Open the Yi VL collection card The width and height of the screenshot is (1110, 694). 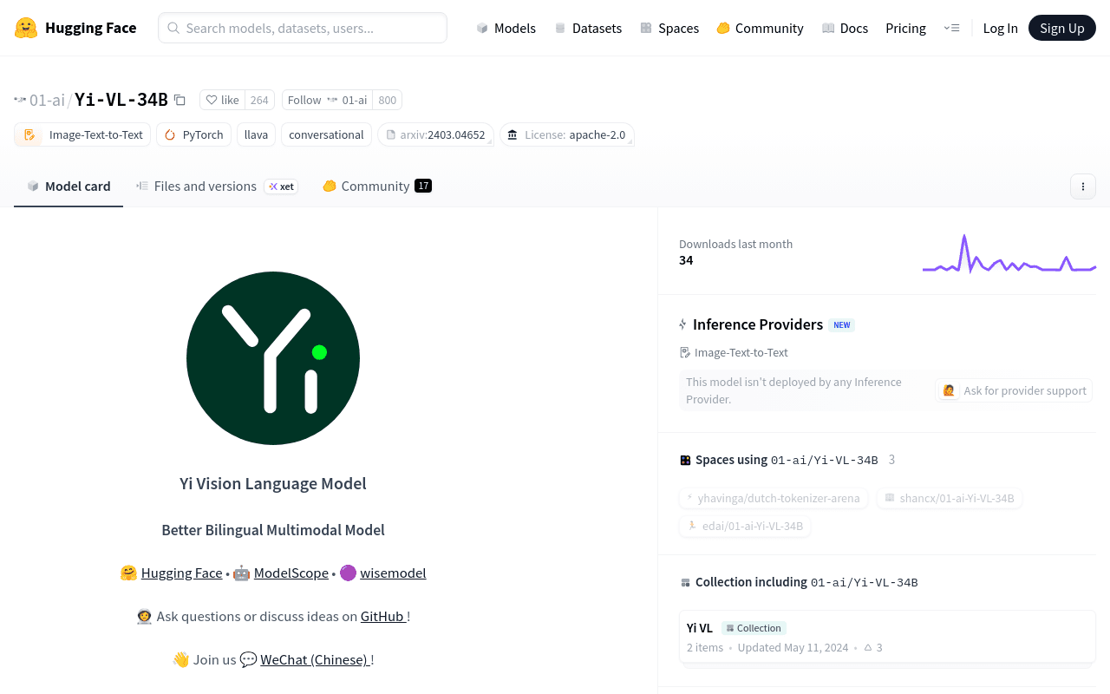[x=887, y=638]
